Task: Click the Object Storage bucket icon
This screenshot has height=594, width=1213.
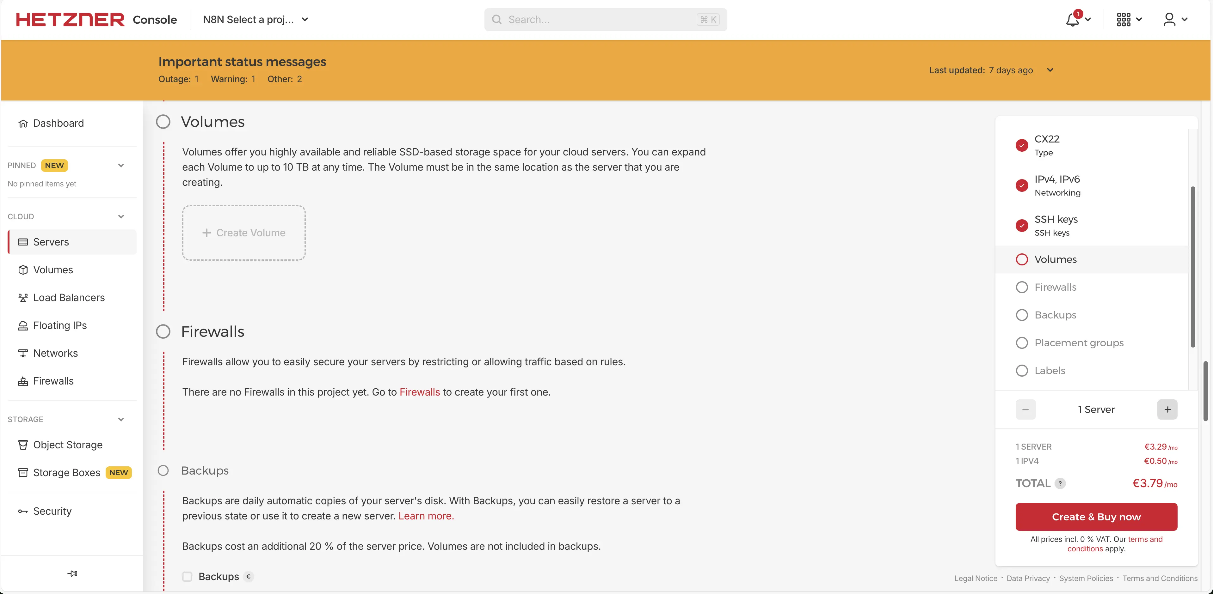Action: click(x=22, y=445)
